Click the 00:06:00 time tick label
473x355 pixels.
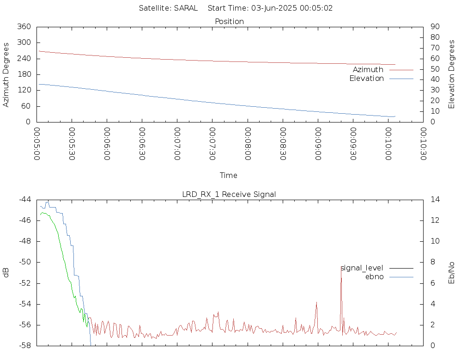tap(107, 144)
